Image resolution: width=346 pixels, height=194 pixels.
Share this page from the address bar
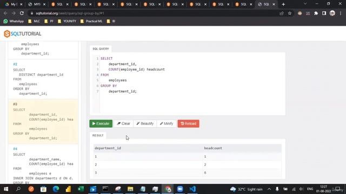[281, 13]
